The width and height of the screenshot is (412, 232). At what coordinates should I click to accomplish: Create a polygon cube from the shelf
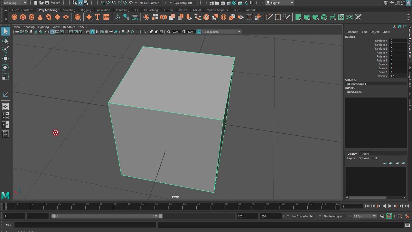pyautogui.click(x=23, y=17)
